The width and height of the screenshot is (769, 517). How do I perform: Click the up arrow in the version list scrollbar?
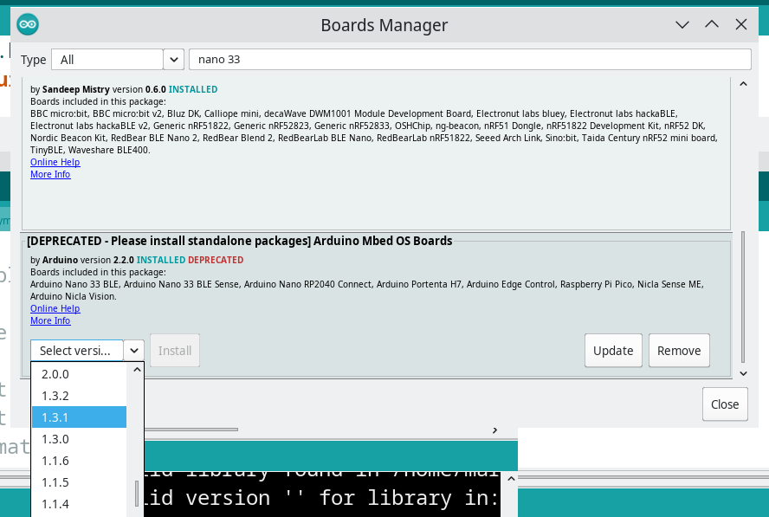click(x=135, y=368)
